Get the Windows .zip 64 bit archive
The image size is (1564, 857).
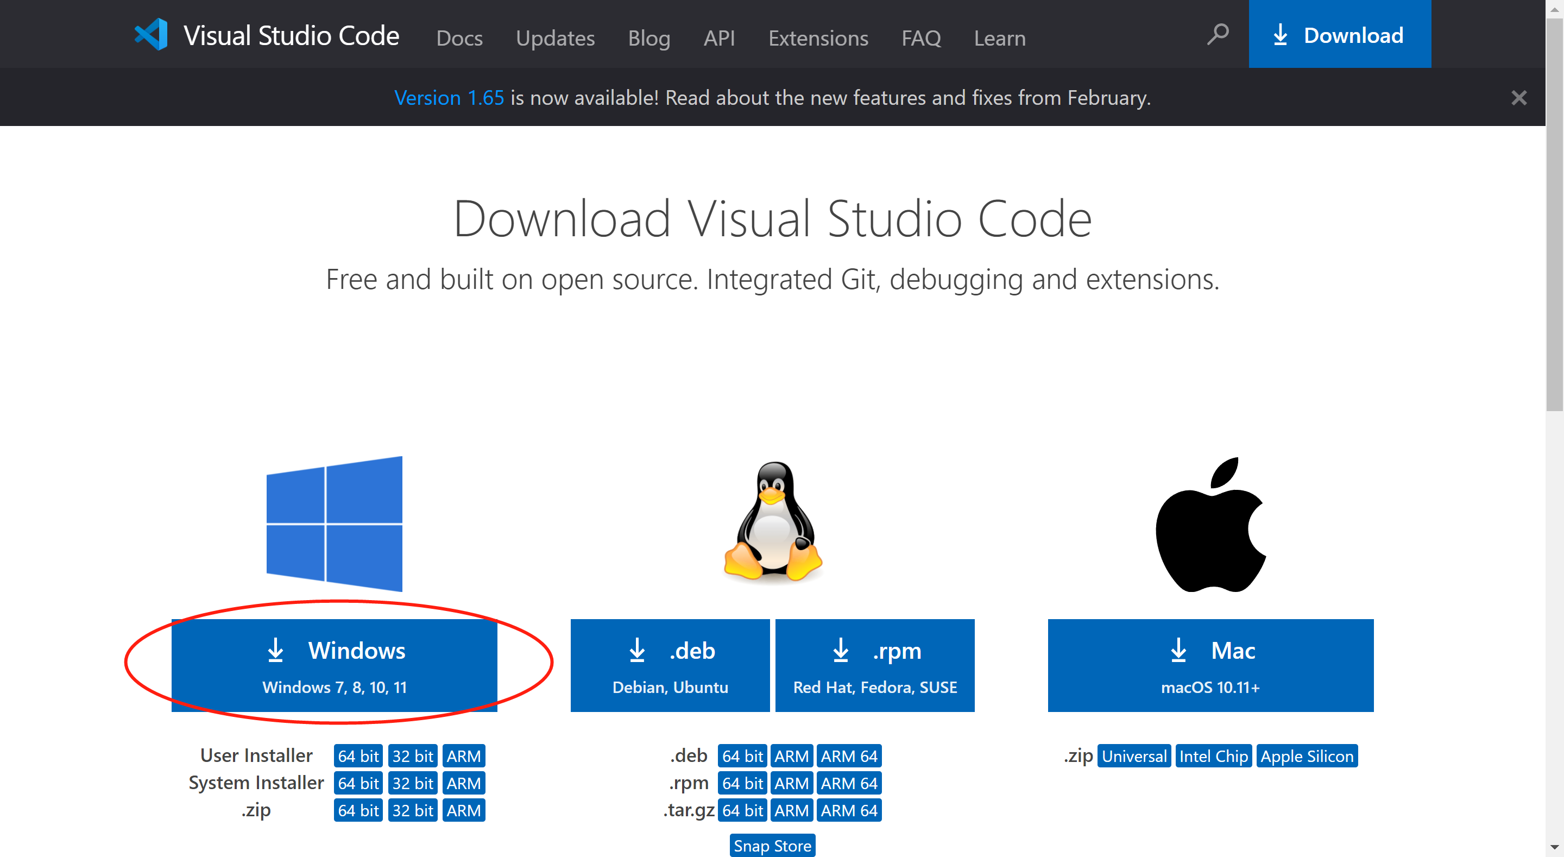tap(358, 810)
